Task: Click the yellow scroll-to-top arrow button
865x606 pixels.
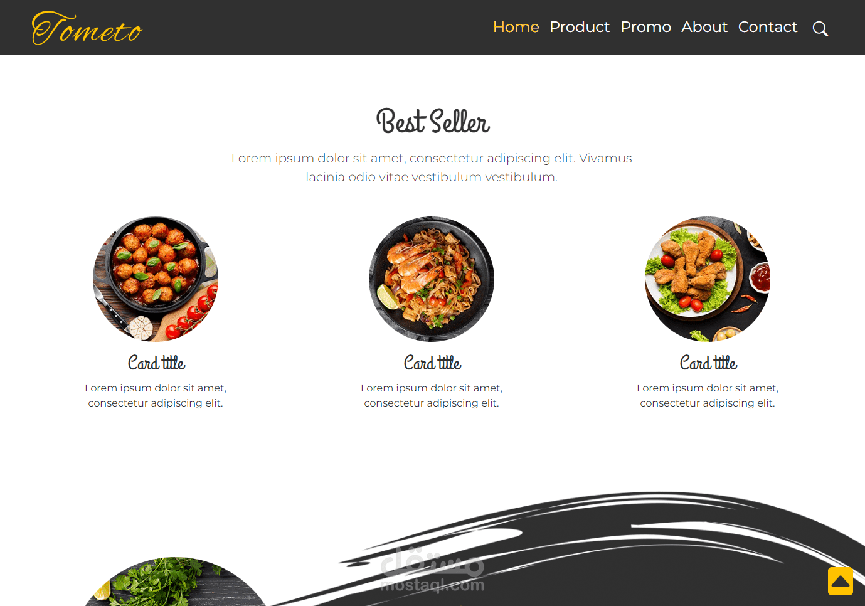Action: (841, 581)
